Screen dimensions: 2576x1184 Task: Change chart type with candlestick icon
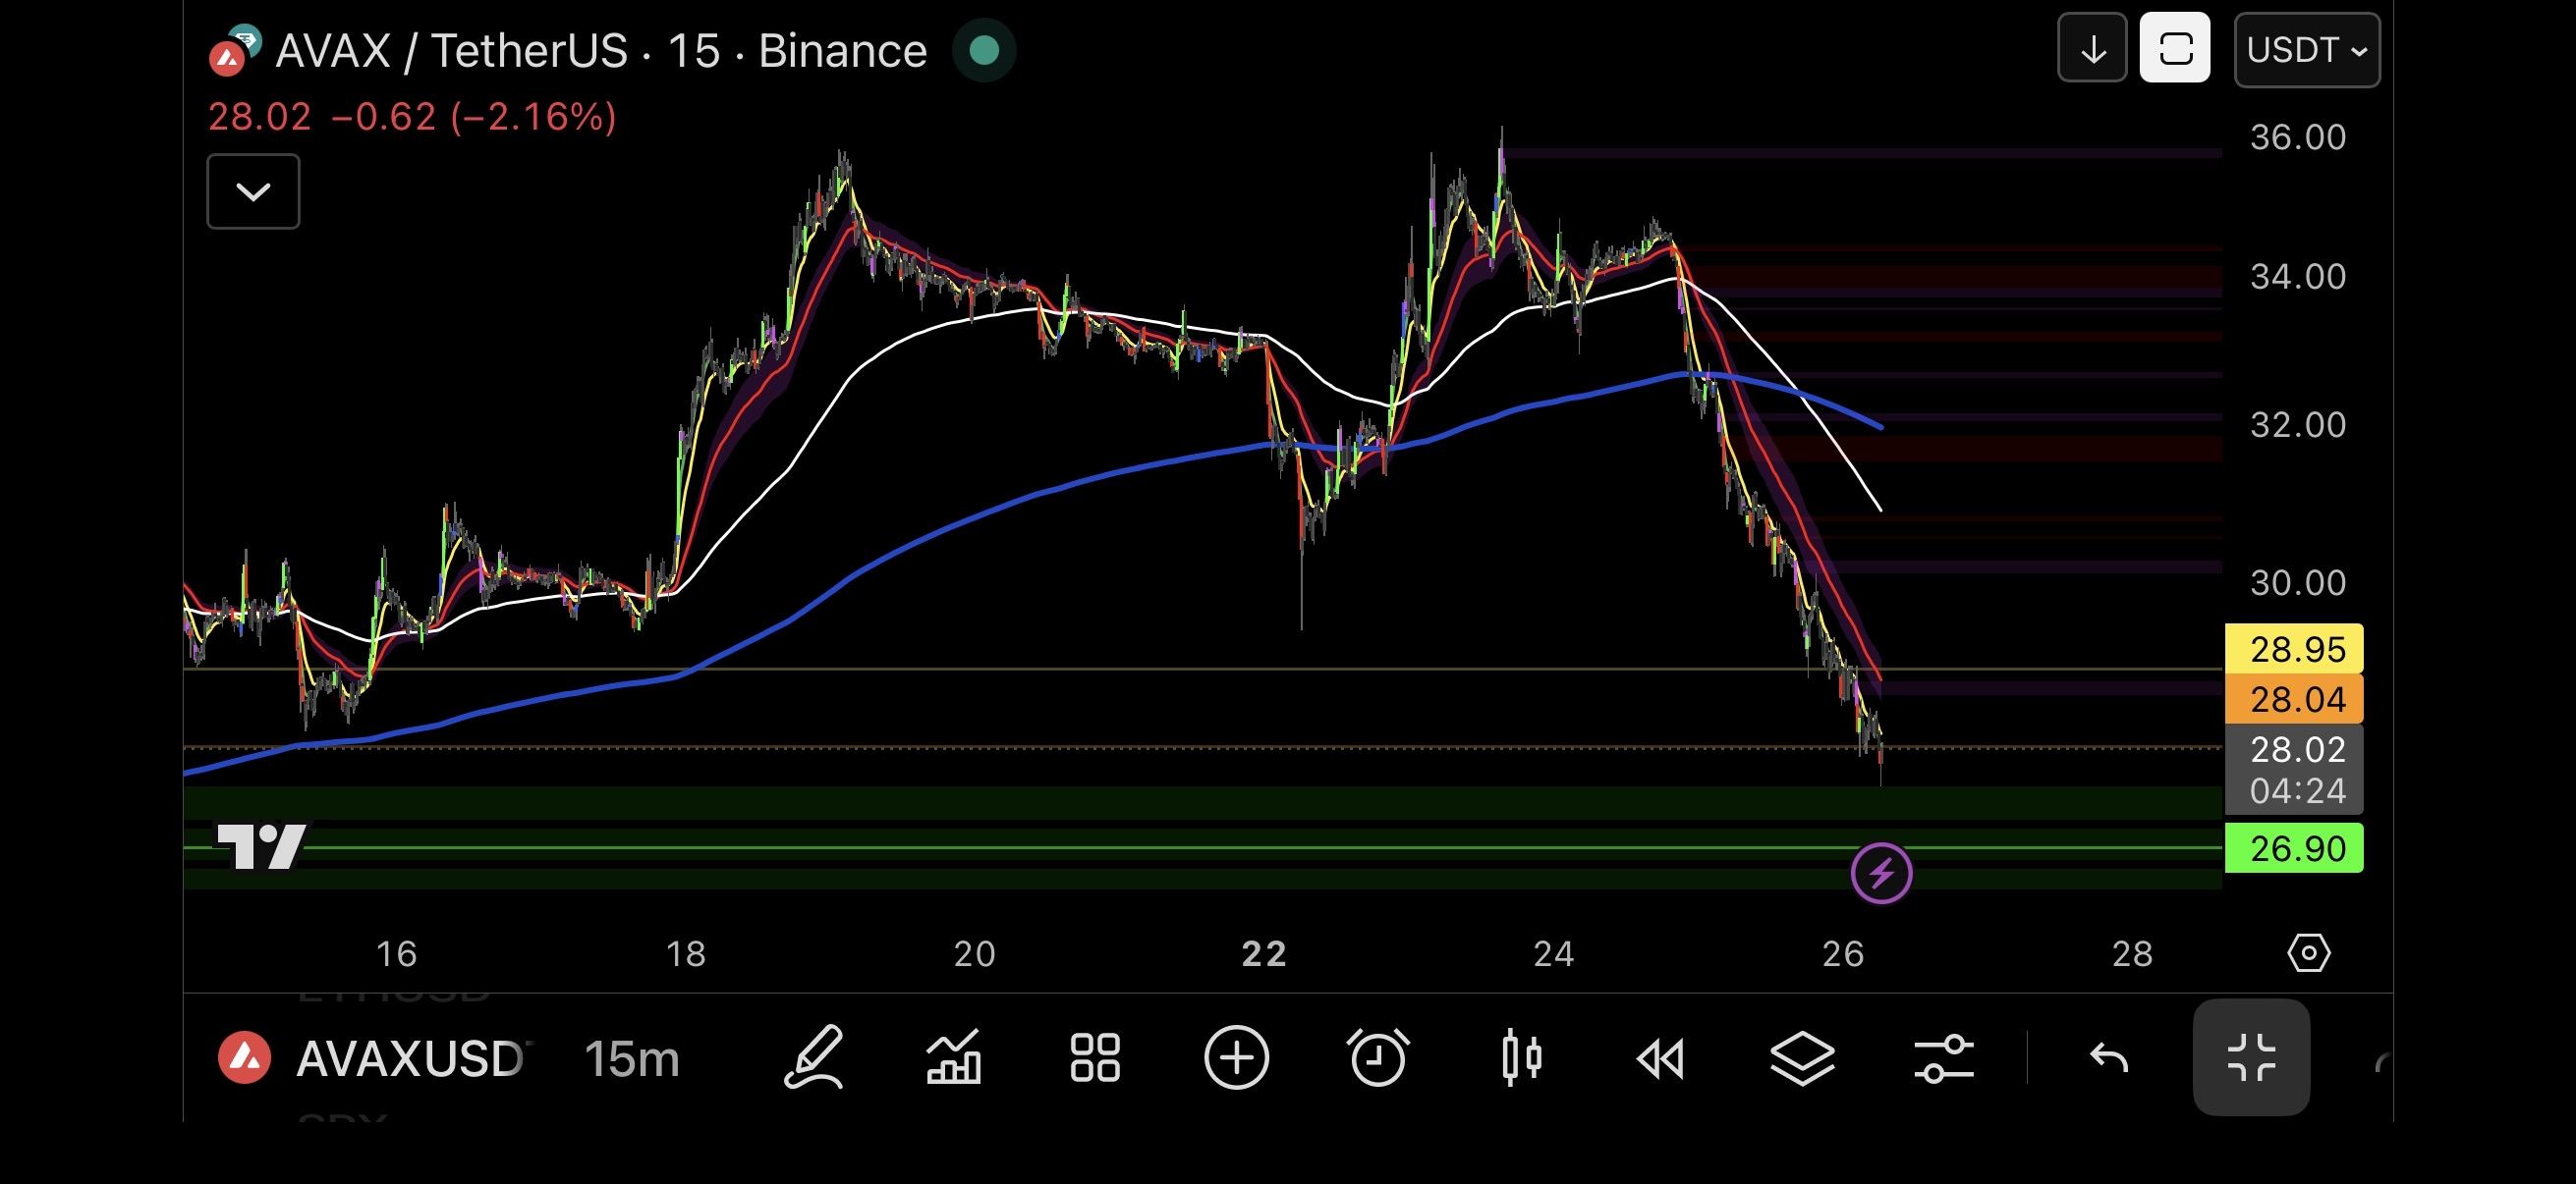(1521, 1057)
